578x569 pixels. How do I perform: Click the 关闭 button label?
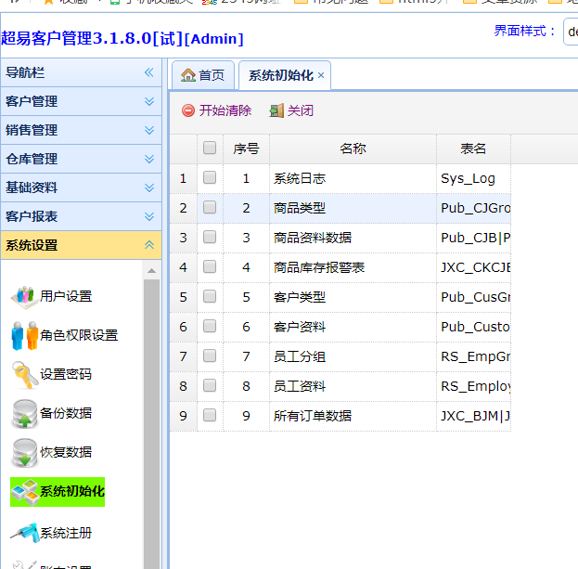(301, 110)
